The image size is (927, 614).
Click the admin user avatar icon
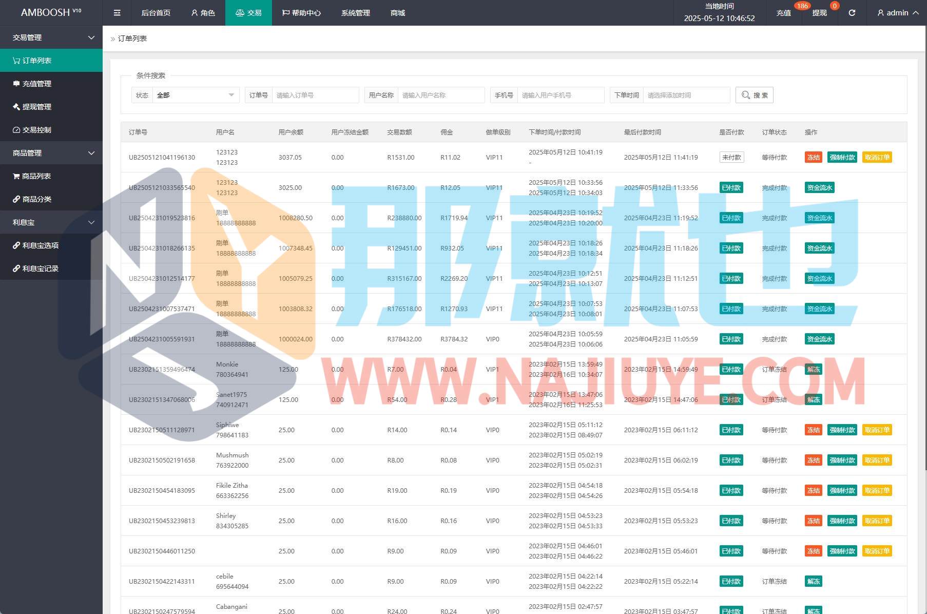pos(881,13)
